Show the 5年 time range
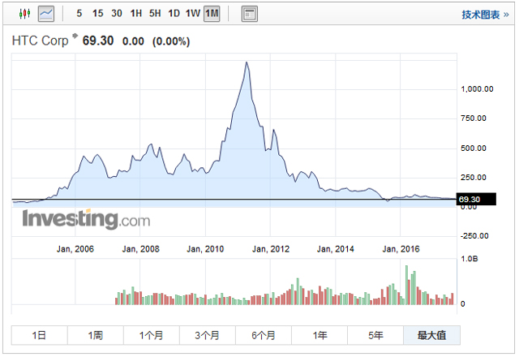The height and width of the screenshot is (357, 519). pyautogui.click(x=375, y=335)
